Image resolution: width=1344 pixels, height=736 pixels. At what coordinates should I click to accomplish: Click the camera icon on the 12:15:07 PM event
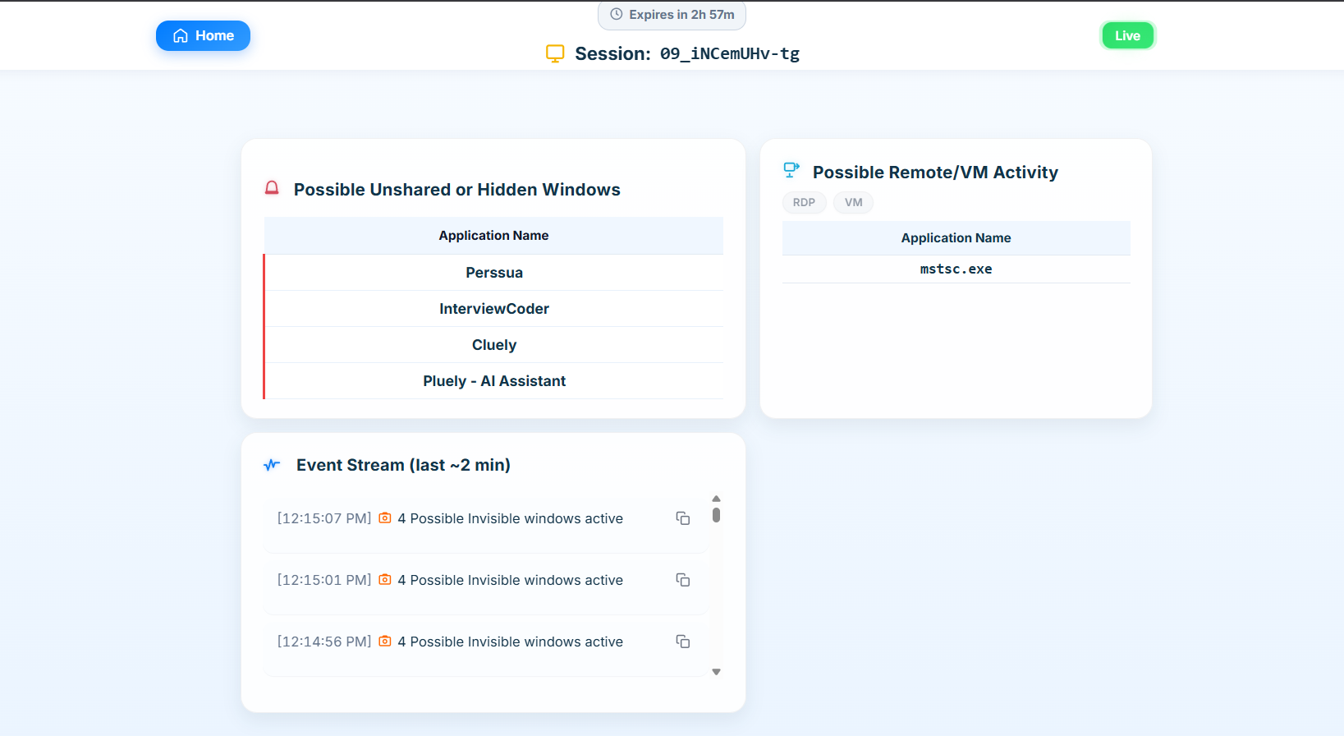(x=384, y=518)
